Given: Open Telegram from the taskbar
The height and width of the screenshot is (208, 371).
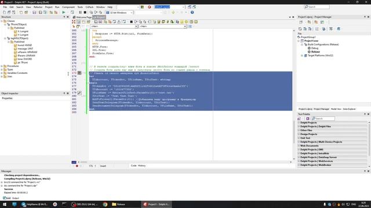Looking at the screenshot, I should tap(35, 204).
